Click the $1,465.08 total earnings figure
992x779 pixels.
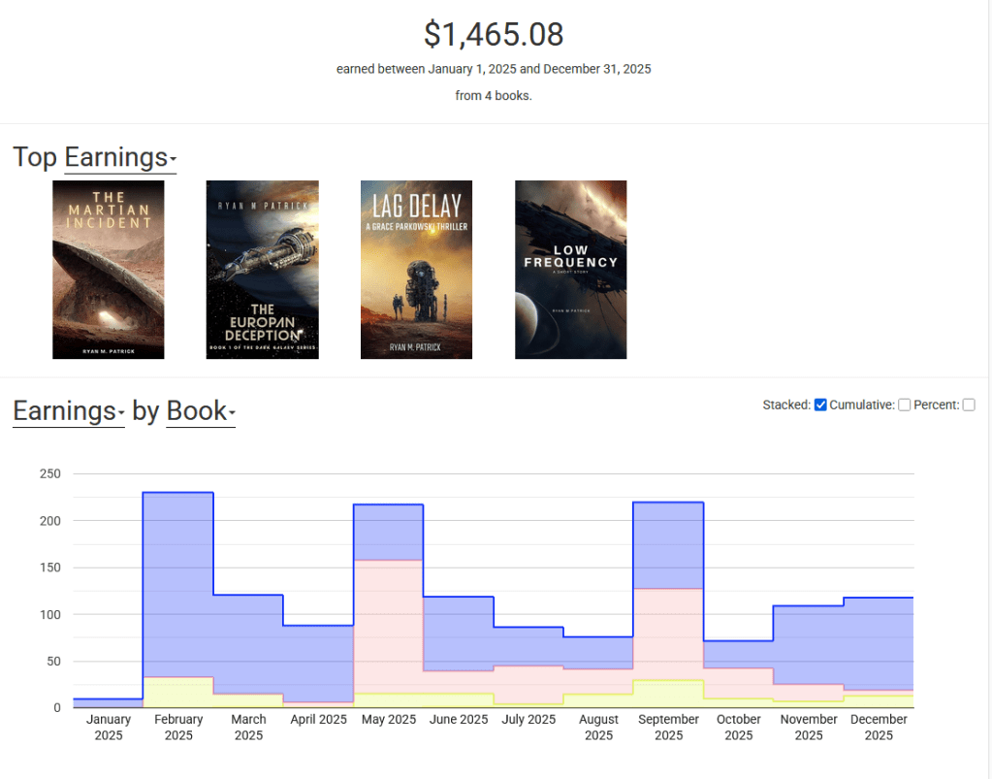point(494,34)
